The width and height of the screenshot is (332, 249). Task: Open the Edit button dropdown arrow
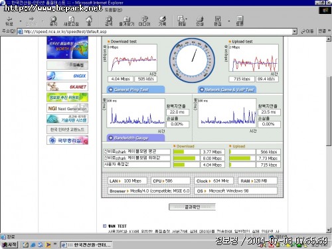[x=229, y=21]
